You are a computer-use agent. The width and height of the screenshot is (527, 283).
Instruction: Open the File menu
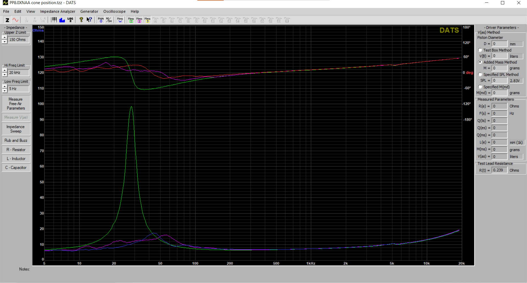[x=6, y=12]
